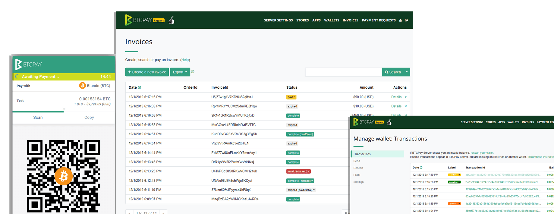Click the 'follow those instructions' link
The image size is (554, 214).
540,157
